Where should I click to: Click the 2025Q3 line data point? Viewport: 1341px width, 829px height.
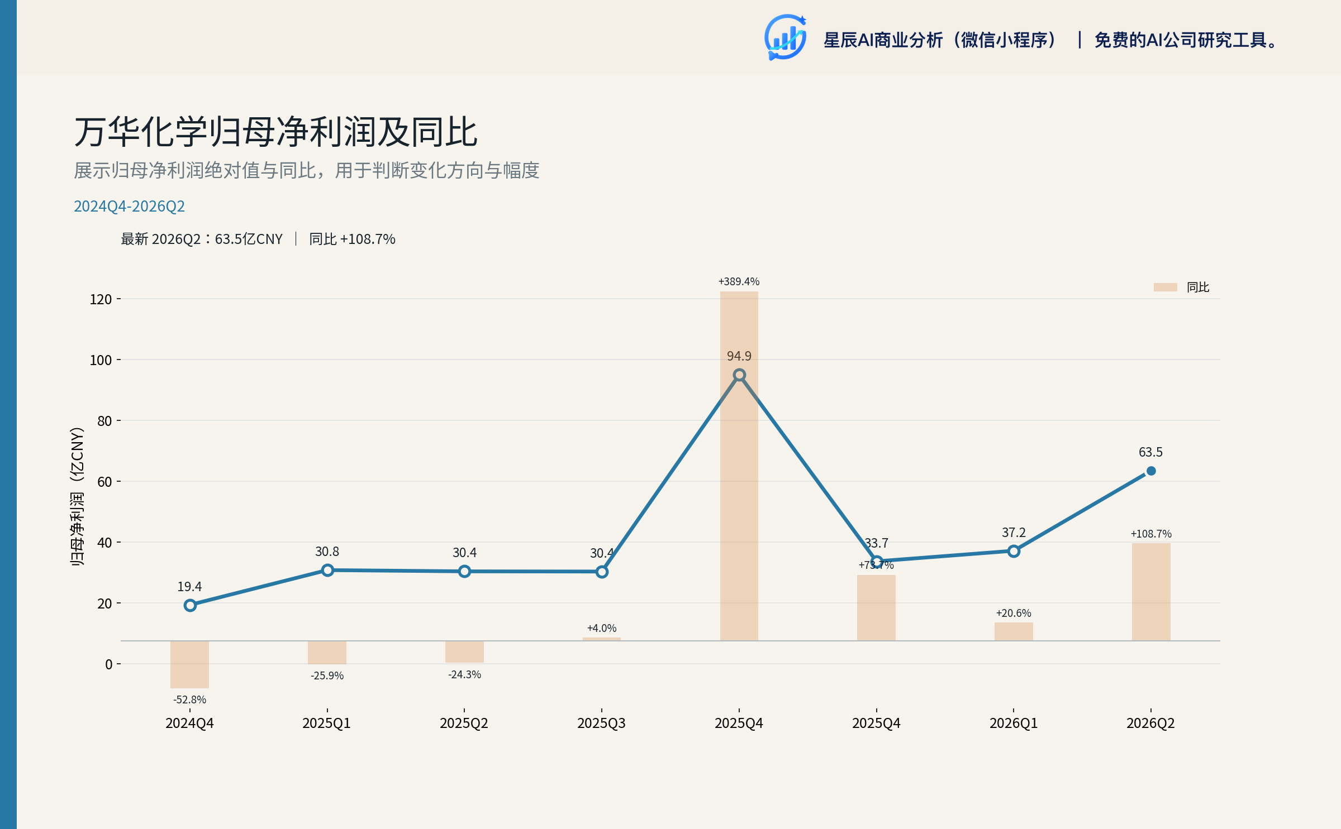tap(602, 572)
